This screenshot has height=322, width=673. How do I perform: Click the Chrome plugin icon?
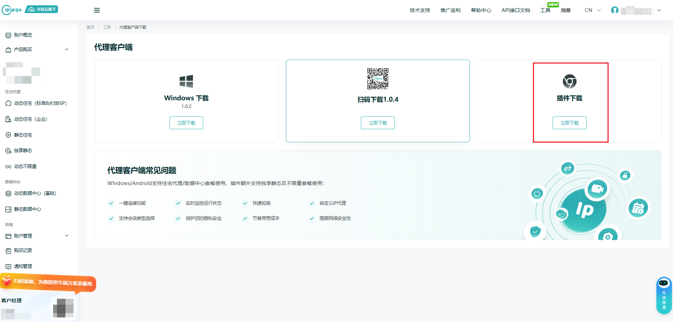point(569,81)
